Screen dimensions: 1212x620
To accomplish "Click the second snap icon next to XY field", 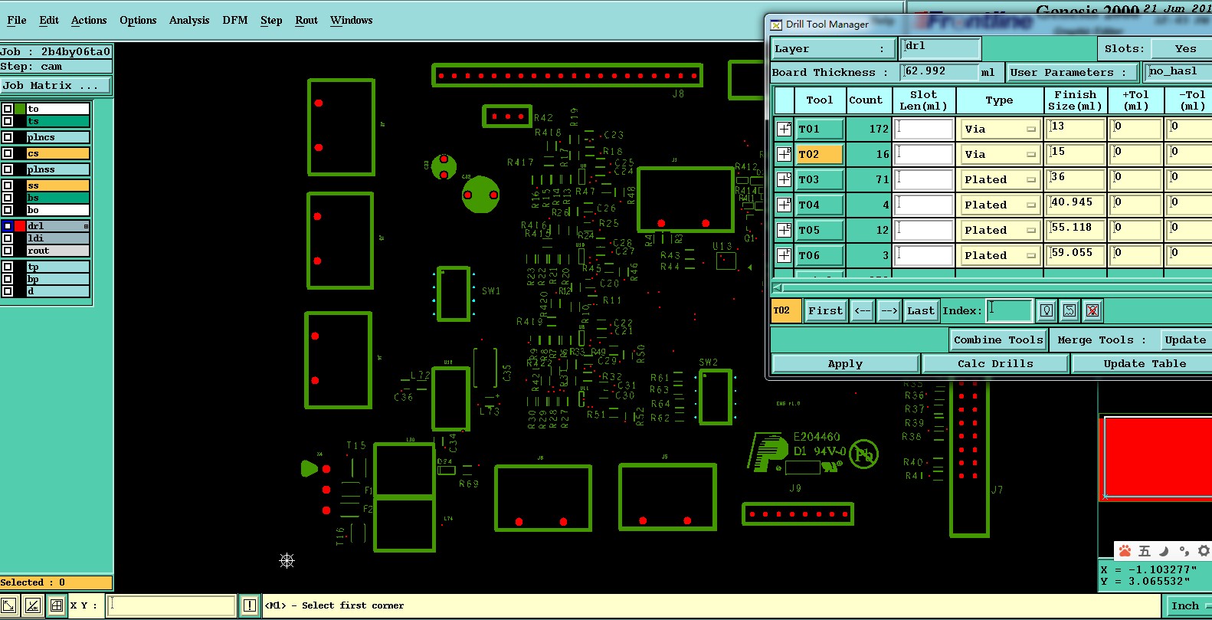I will coord(32,605).
